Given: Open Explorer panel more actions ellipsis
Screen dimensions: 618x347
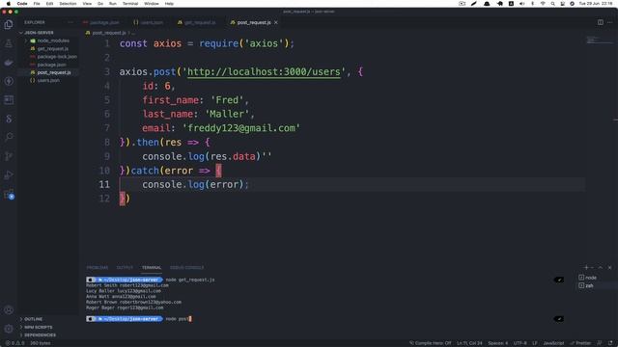Looking at the screenshot, I should (x=70, y=22).
